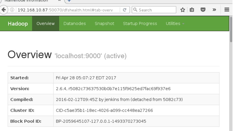233x131 pixels.
Task: Click the magnifier icon in the search box
Action: point(135,9)
